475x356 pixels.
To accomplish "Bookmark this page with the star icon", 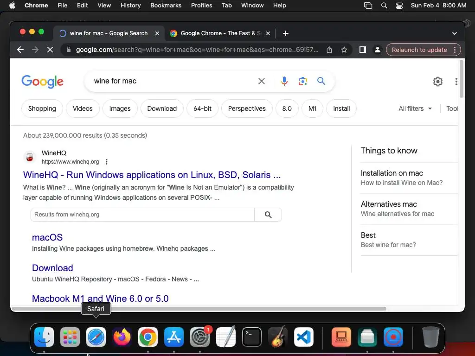I will click(344, 50).
